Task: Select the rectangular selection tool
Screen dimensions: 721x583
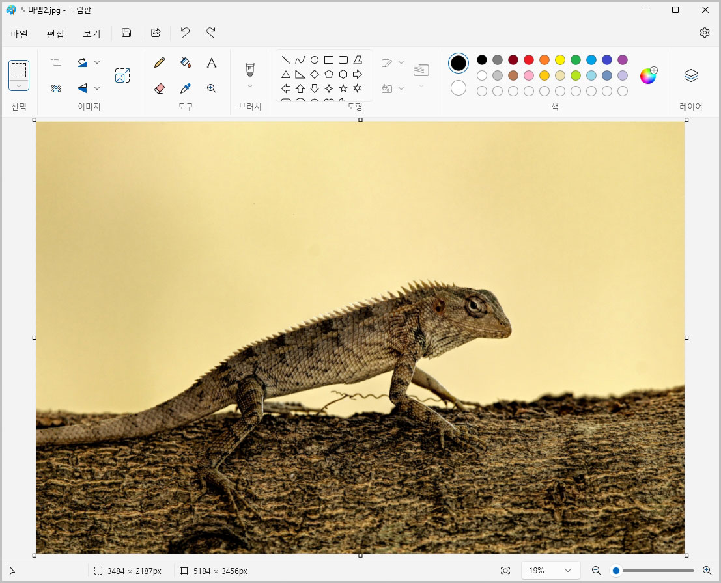Action: tap(19, 70)
